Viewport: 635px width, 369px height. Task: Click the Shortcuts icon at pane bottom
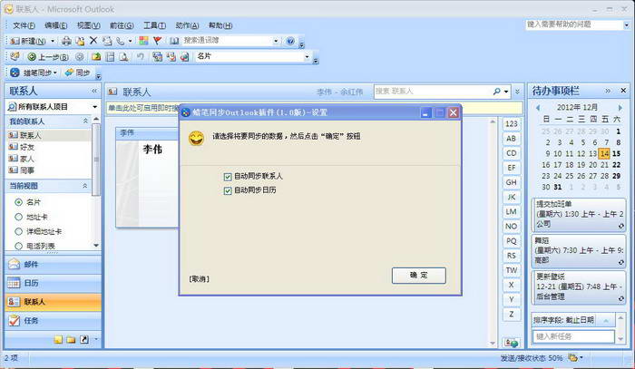coord(83,339)
